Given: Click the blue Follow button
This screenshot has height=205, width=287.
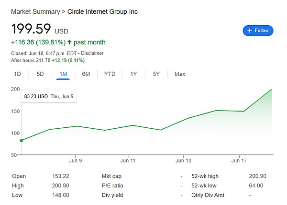Looking at the screenshot, I should tap(258, 31).
